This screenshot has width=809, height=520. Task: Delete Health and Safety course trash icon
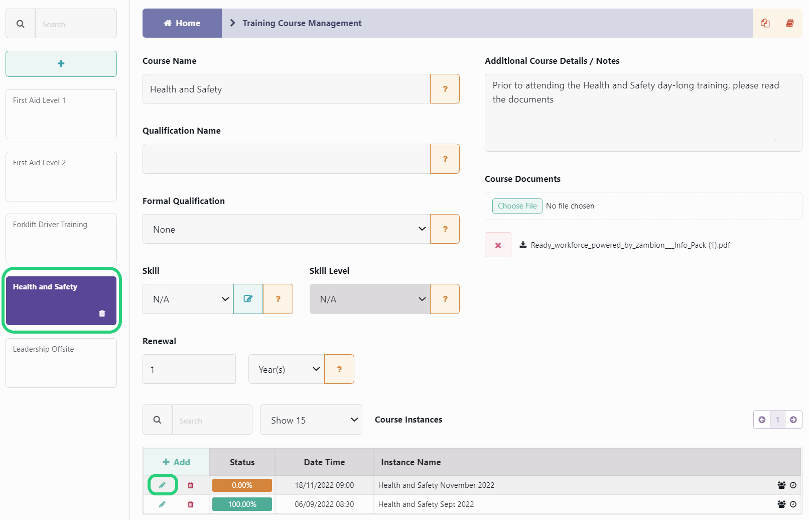coord(102,313)
